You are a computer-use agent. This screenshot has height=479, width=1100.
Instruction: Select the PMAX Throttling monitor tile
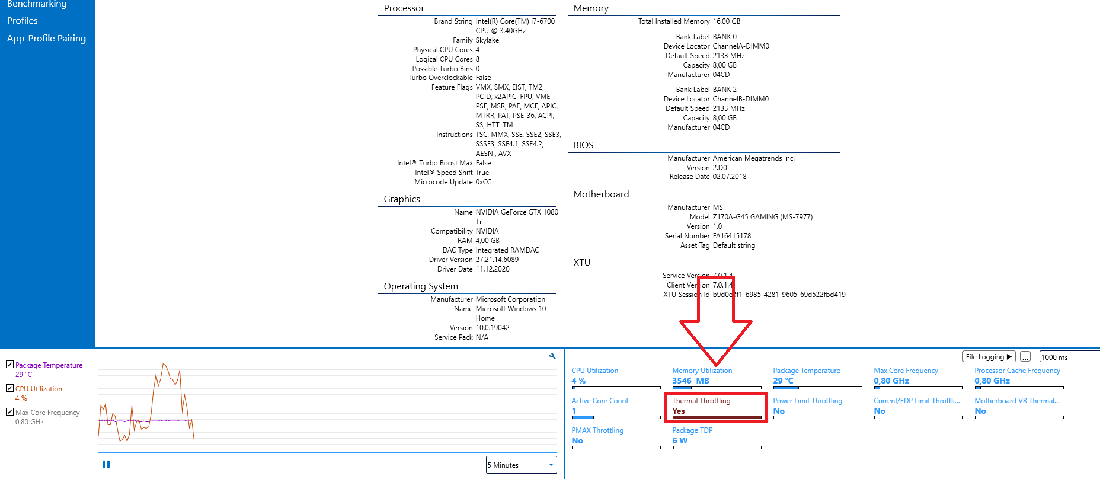click(616, 438)
